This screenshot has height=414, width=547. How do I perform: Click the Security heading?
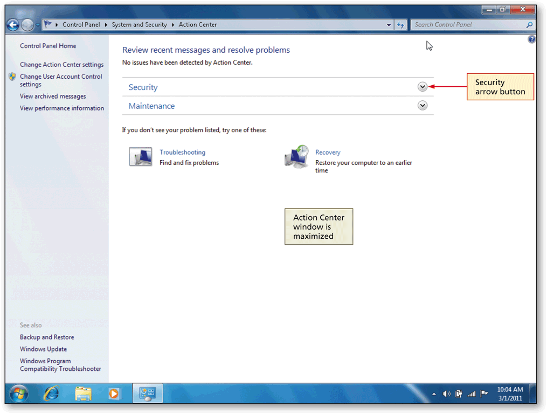(x=143, y=87)
